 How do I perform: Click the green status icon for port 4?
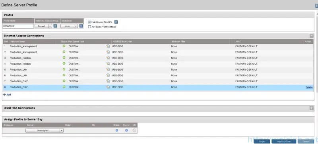pos(64,63)
